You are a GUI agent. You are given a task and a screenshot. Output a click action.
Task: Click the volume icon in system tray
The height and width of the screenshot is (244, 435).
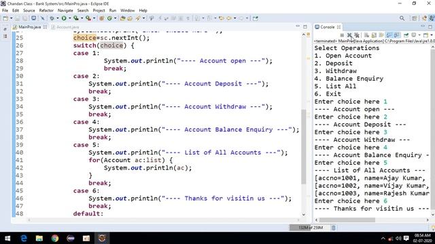coord(398,238)
